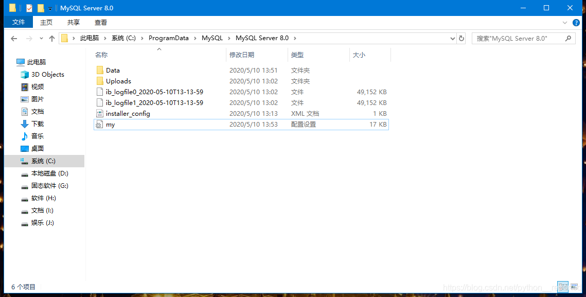Image resolution: width=586 pixels, height=297 pixels.
Task: Click the properties quick access icon in title bar
Action: [x=29, y=8]
